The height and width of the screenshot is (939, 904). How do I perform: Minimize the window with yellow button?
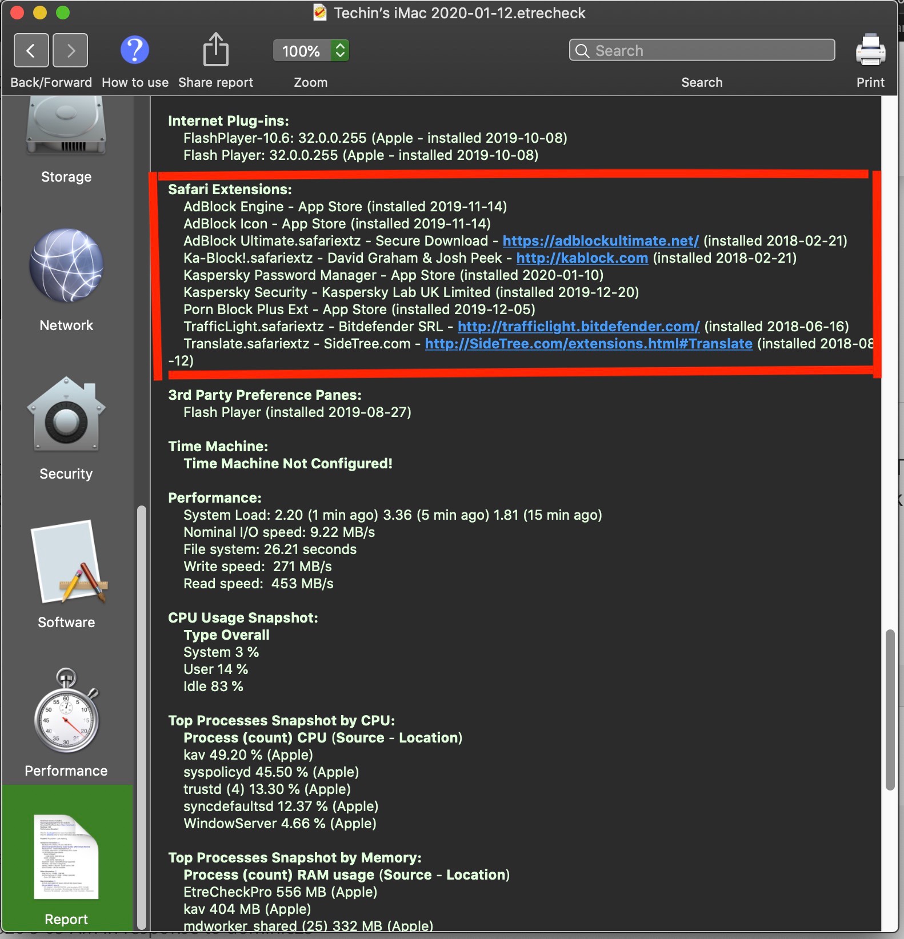point(40,13)
